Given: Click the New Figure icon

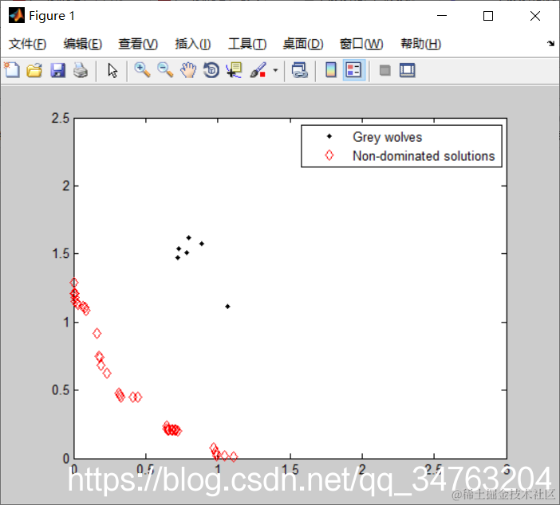Looking at the screenshot, I should [12, 70].
